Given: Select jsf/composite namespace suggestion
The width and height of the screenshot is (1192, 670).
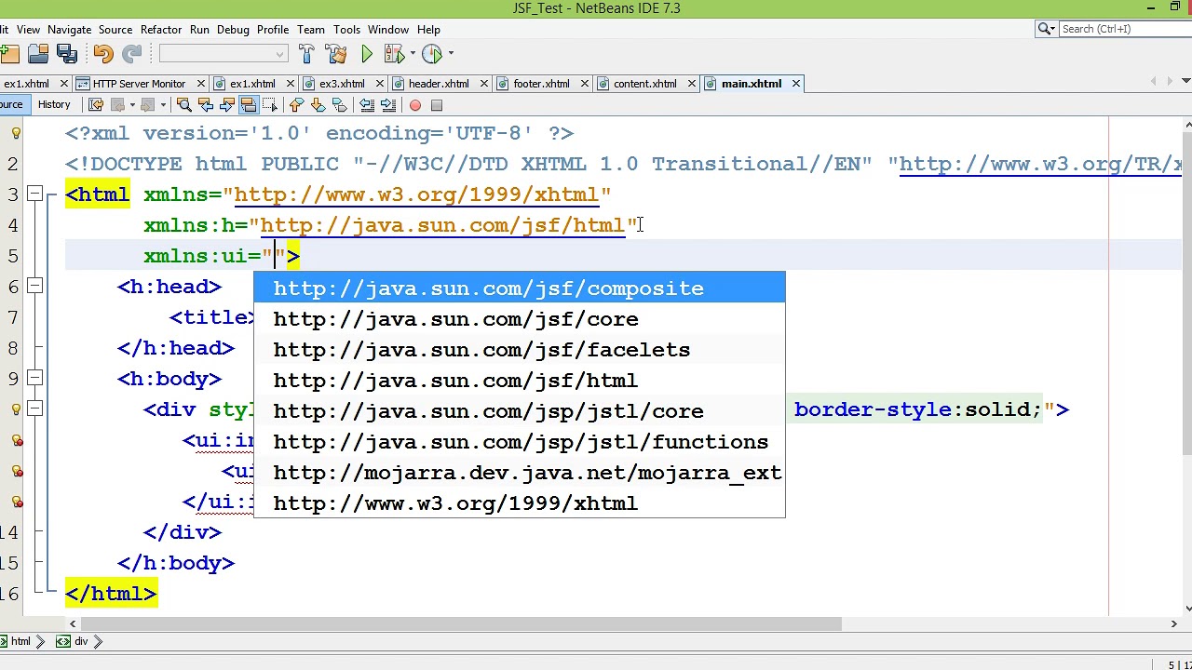Looking at the screenshot, I should (520, 288).
